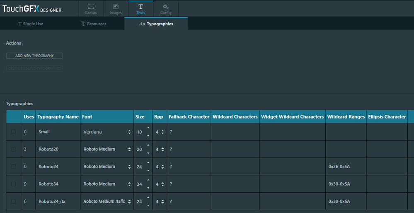The image size is (414, 213).
Task: Open the Canvas view
Action: pyautogui.click(x=91, y=9)
